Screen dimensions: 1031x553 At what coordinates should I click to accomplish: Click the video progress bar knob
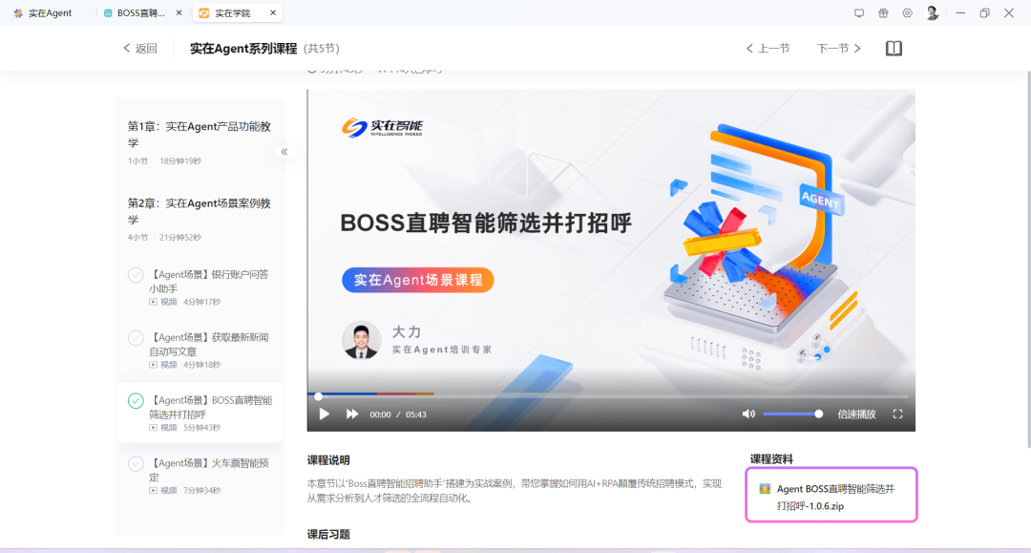318,396
